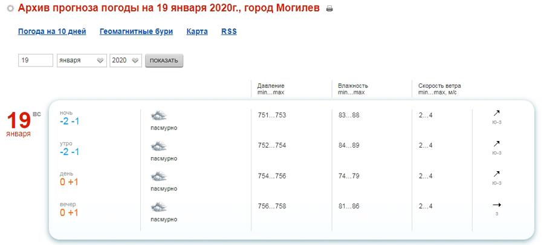Click the daytime wind direction arrow icon

(x=497, y=174)
